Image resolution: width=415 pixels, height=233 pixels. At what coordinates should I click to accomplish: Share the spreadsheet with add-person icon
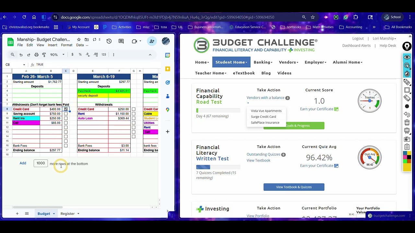[152, 41]
